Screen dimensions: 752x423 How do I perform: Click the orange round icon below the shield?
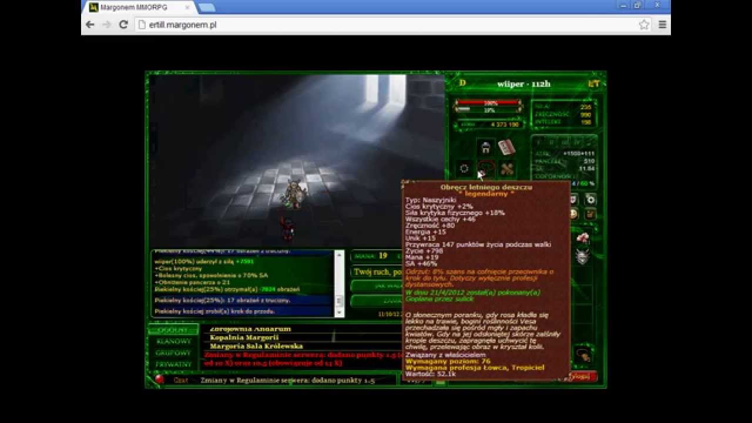pyautogui.click(x=573, y=214)
